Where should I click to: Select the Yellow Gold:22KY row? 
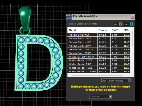click(x=99, y=53)
